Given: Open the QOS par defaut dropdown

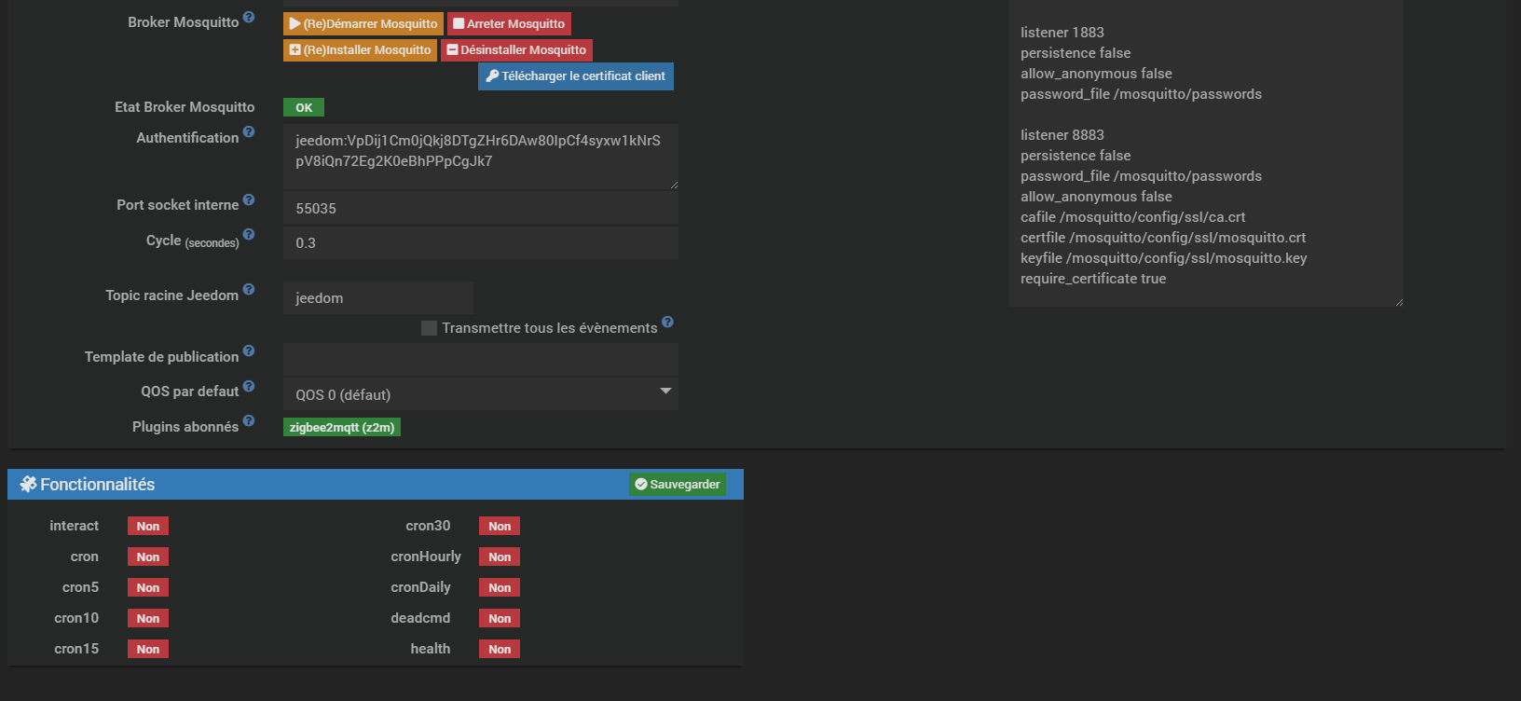Looking at the screenshot, I should 480,394.
